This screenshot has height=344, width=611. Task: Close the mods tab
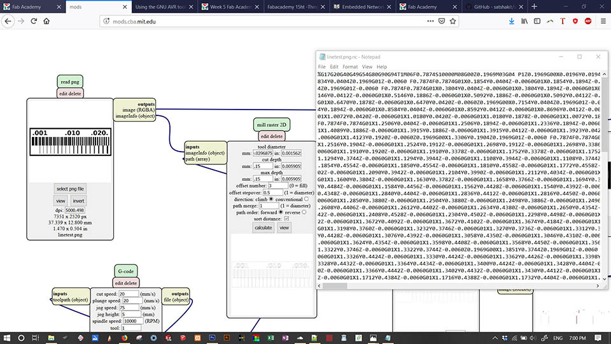pyautogui.click(x=125, y=7)
